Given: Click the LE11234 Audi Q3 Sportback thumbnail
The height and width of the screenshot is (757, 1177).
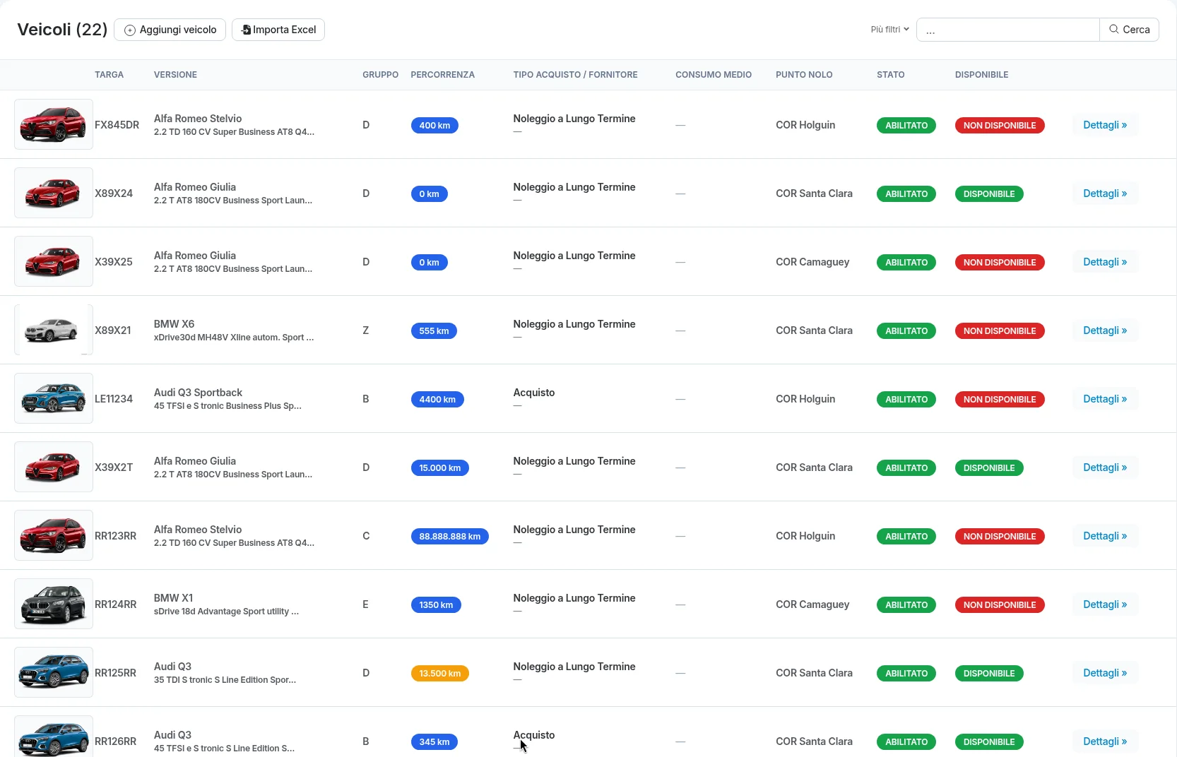Looking at the screenshot, I should (x=54, y=398).
